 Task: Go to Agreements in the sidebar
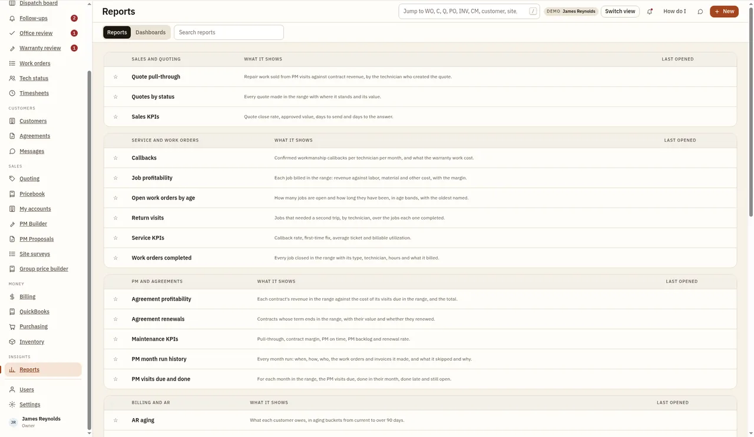35,136
